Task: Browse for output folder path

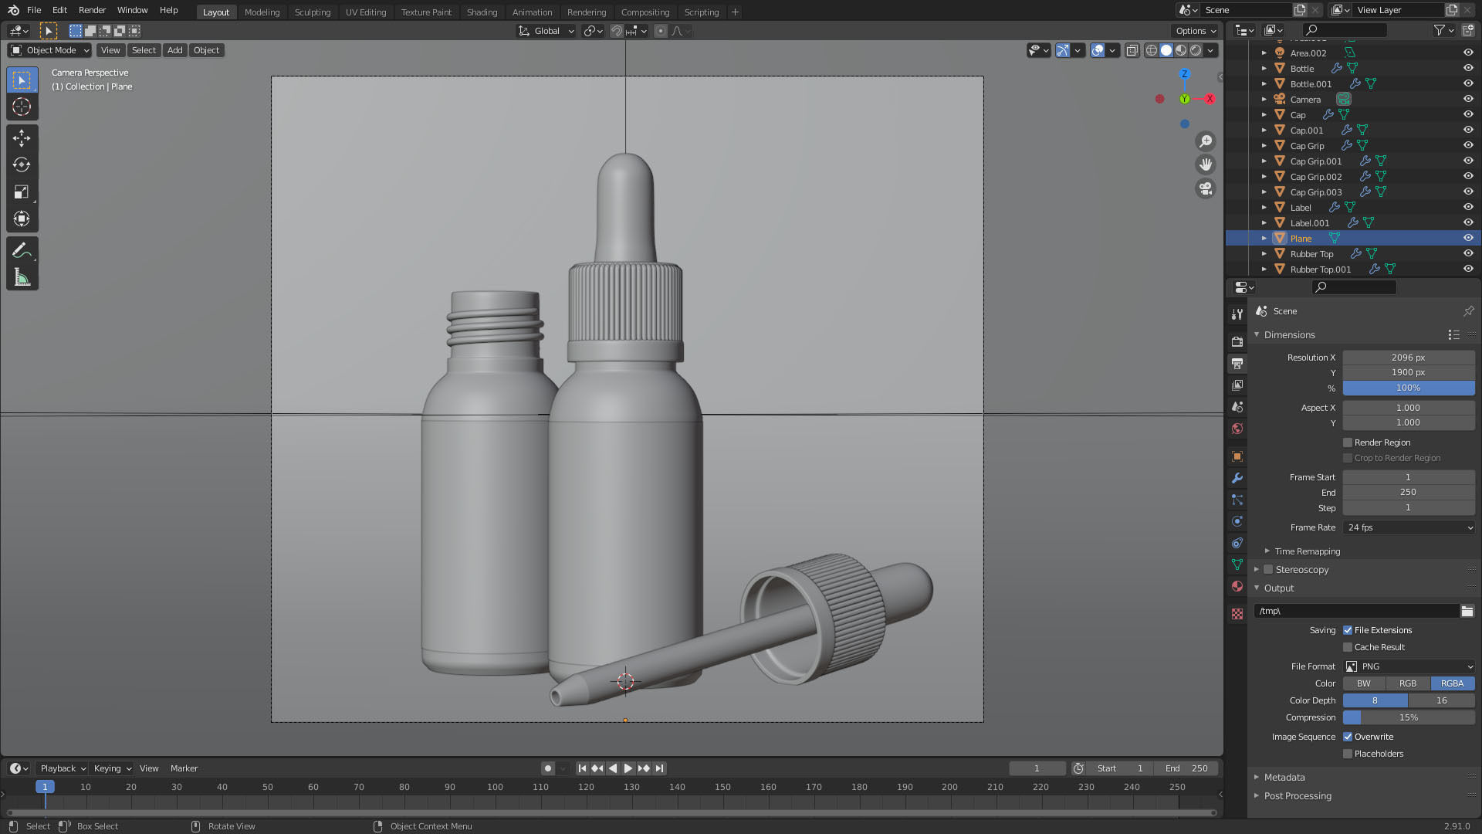Action: coord(1467,611)
